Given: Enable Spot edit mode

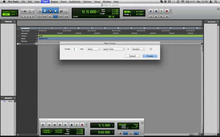Looking at the screenshot, I should tap(13, 12).
